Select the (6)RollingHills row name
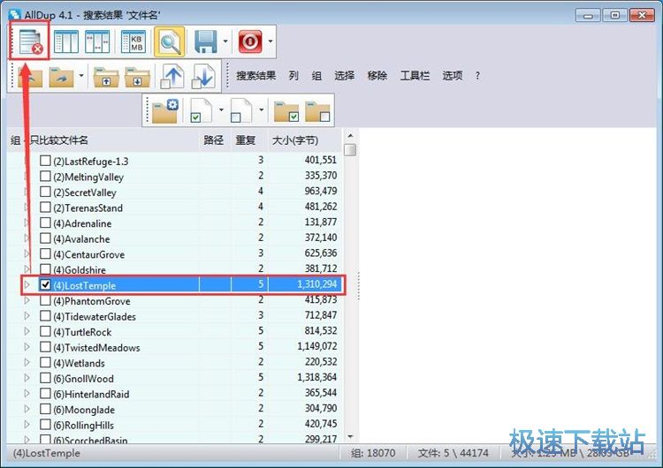 coord(83,426)
